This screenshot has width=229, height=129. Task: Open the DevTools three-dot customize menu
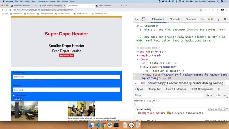pos(219,19)
